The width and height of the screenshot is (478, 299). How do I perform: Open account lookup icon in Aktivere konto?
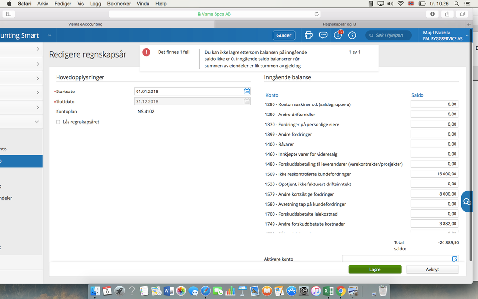pyautogui.click(x=455, y=259)
